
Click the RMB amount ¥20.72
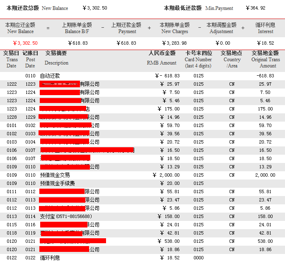point(170,142)
